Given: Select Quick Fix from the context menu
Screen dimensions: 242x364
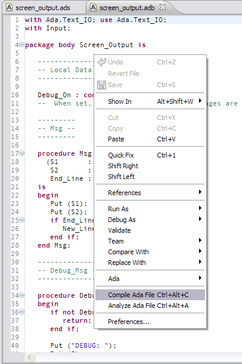Looking at the screenshot, I should tap(150, 155).
